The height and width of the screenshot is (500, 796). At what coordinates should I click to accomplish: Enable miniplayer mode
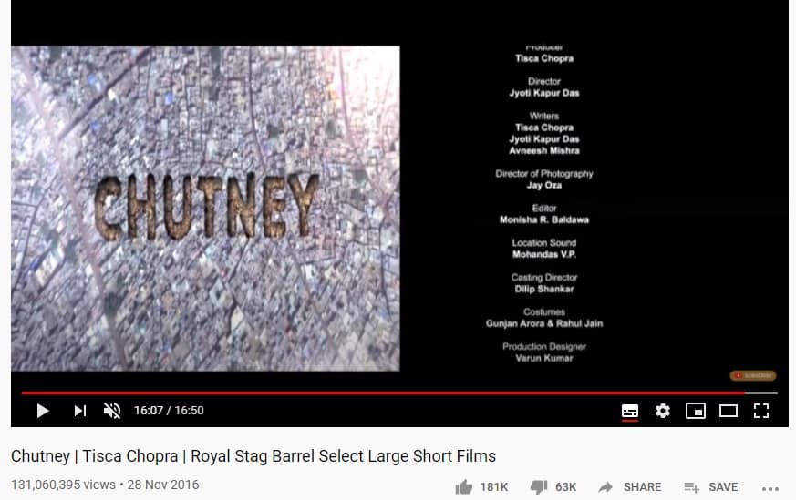[x=696, y=410]
